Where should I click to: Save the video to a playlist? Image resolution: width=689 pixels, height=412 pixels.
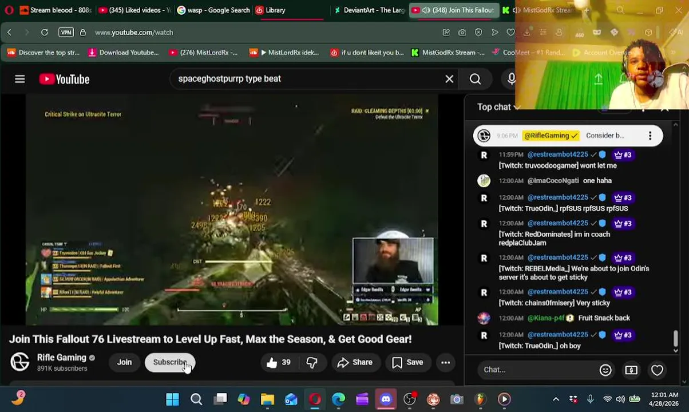408,362
